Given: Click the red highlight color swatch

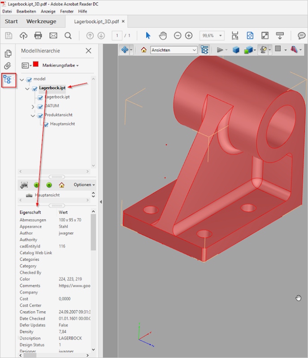Looking at the screenshot, I should (36, 65).
